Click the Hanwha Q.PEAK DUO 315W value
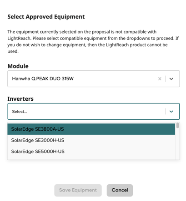The image size is (186, 201). 43,78
